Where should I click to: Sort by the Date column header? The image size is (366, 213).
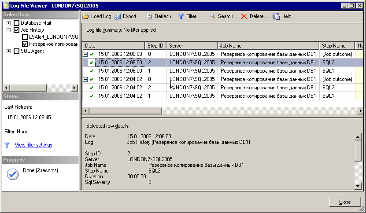114,46
